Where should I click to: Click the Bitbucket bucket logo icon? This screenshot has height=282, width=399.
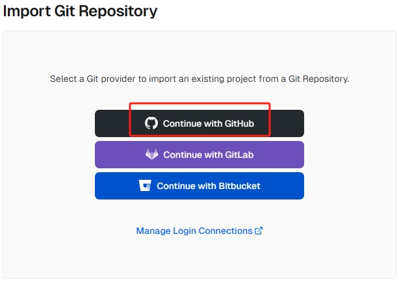point(145,186)
